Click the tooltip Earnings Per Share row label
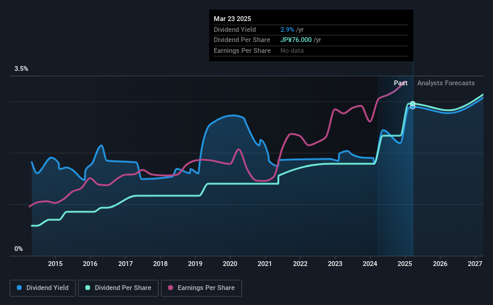Viewport: 493px width, 305px height. [242, 50]
